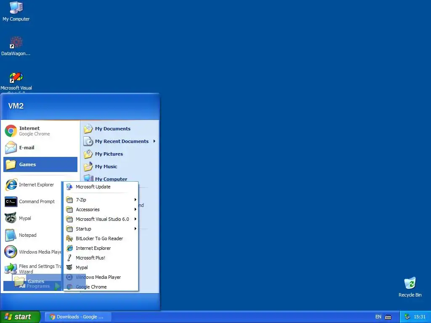The width and height of the screenshot is (431, 323).
Task: Launch BitLocker To Go Reader
Action: tap(101, 238)
